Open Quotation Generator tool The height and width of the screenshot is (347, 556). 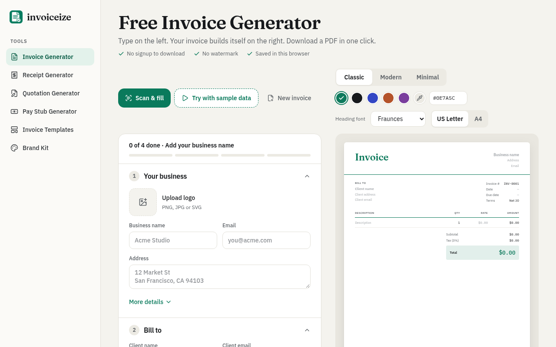point(50,93)
